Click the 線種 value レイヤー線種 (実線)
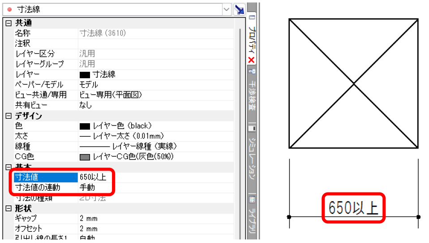 coord(145,147)
